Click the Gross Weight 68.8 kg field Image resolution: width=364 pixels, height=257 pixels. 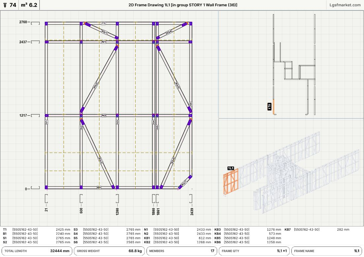pos(109,251)
